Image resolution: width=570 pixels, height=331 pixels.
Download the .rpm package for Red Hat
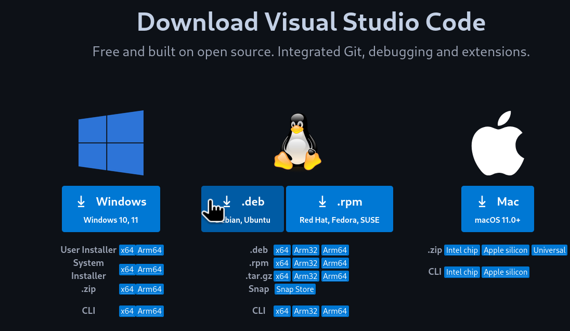pyautogui.click(x=339, y=209)
